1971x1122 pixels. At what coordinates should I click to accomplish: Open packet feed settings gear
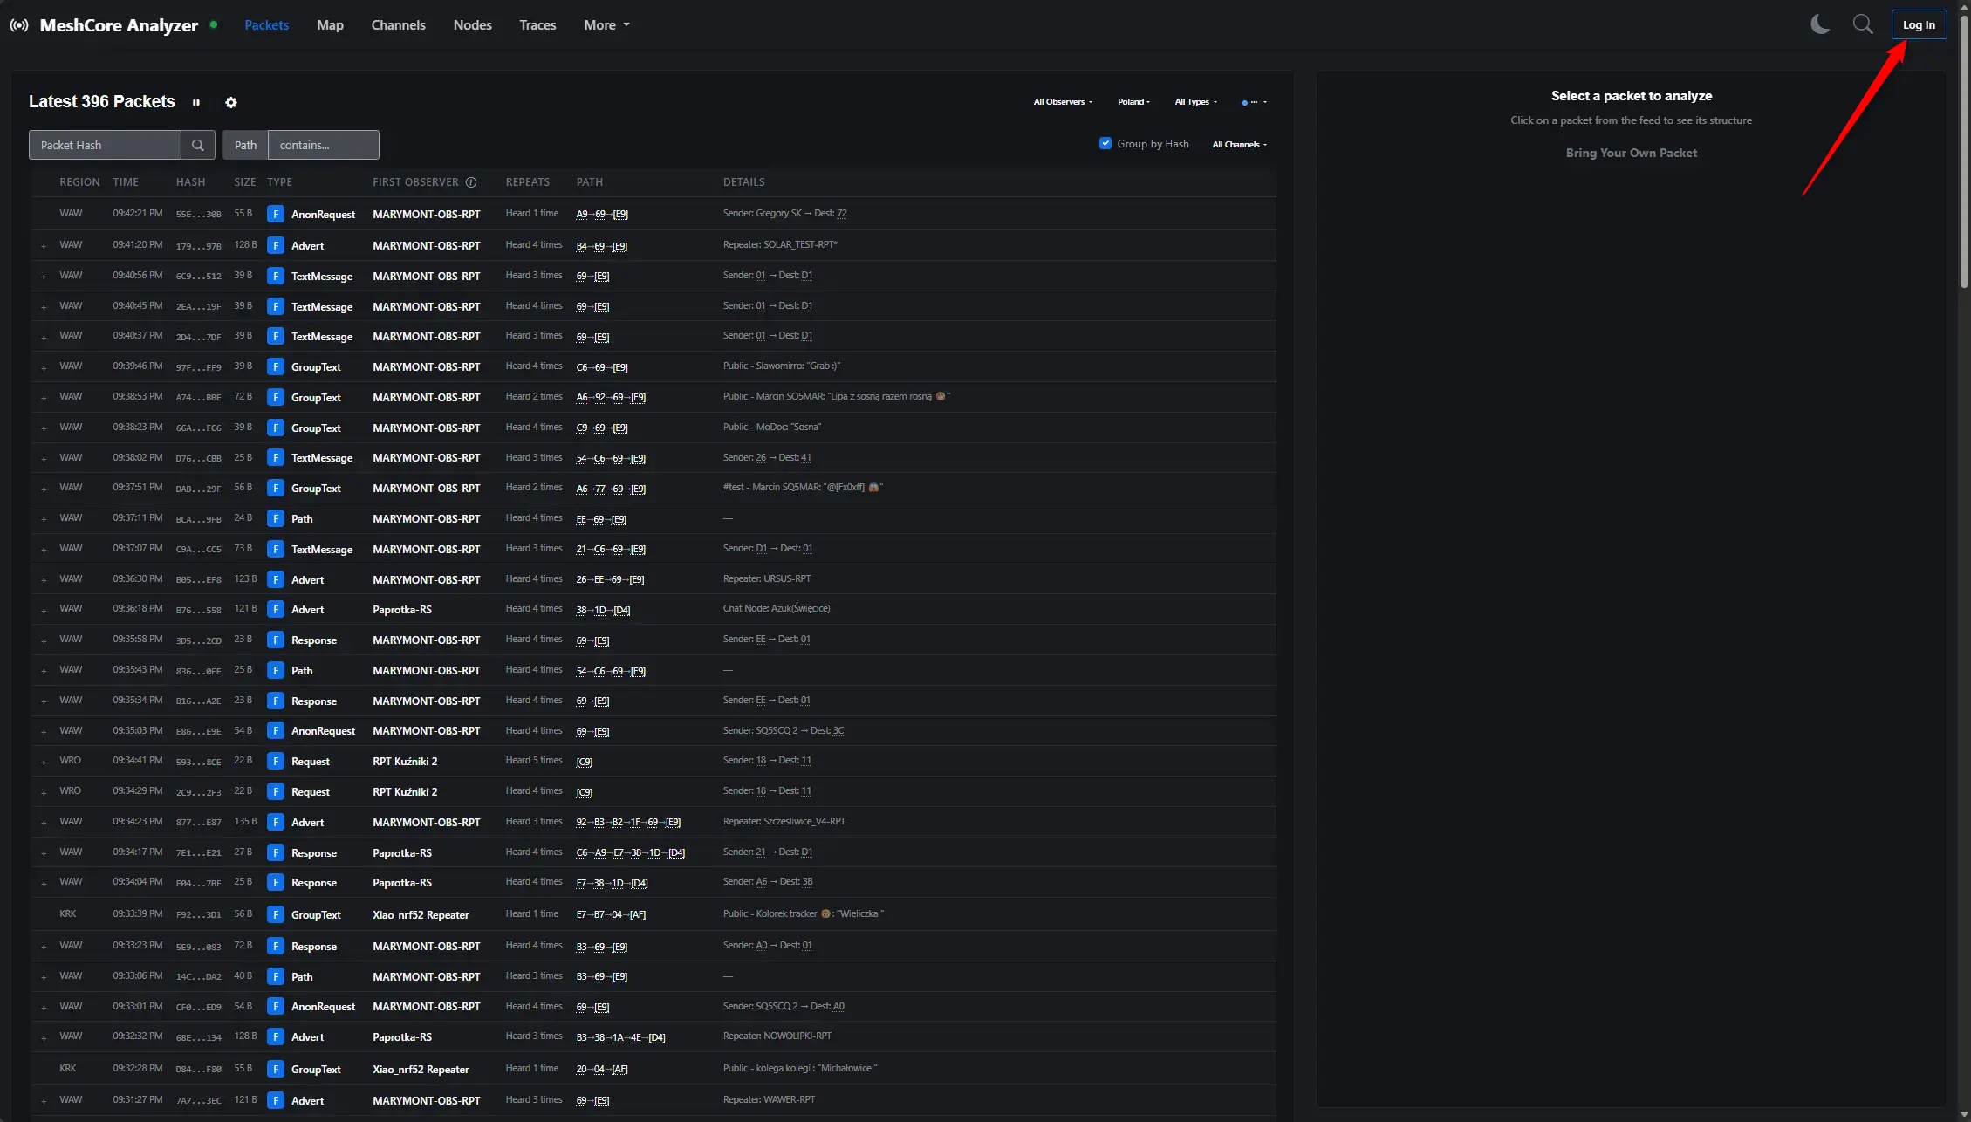[231, 102]
